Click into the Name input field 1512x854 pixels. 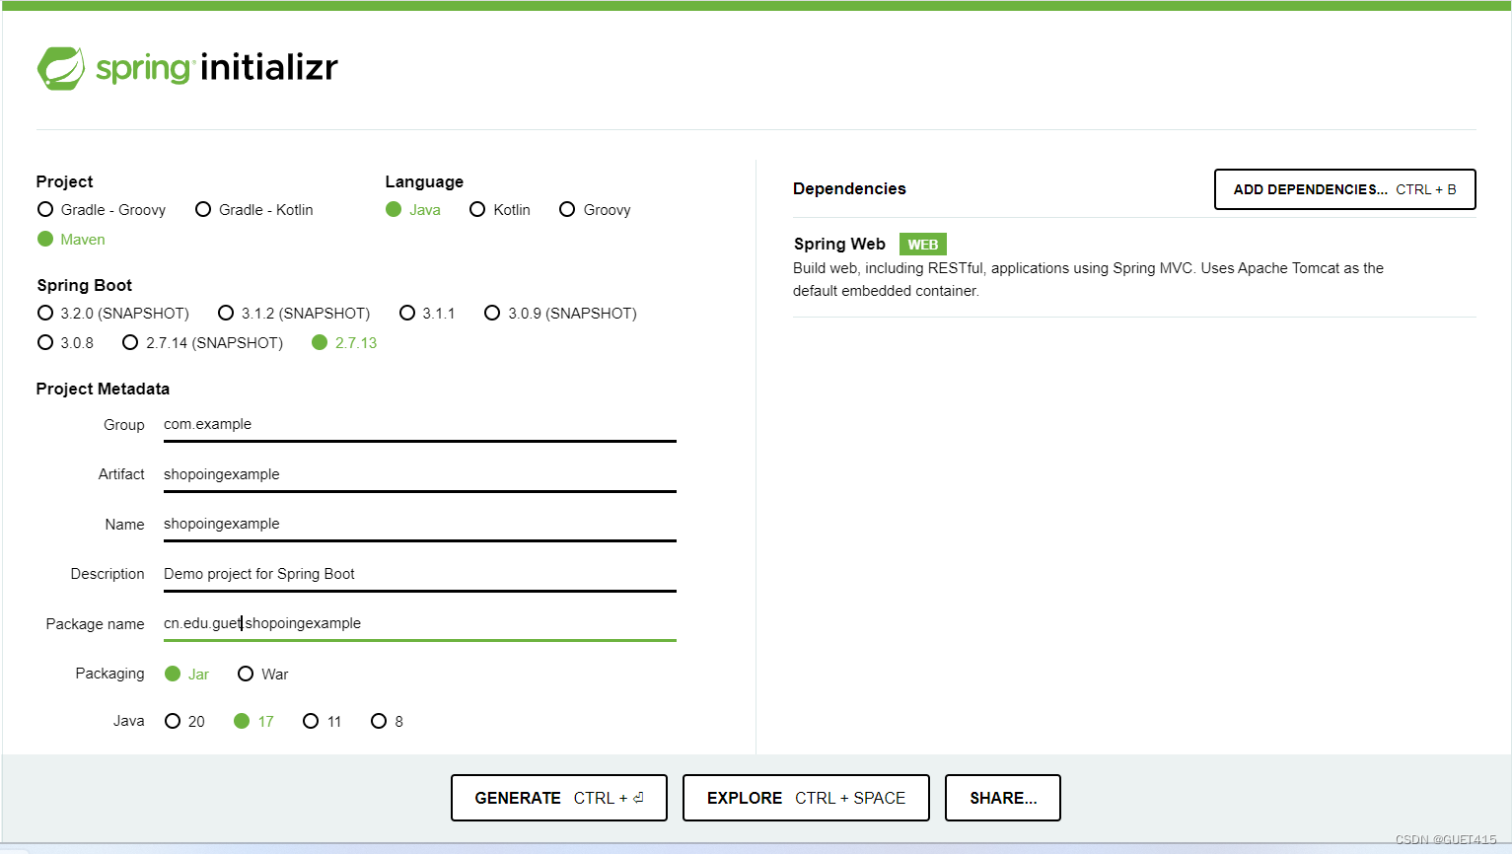(420, 525)
